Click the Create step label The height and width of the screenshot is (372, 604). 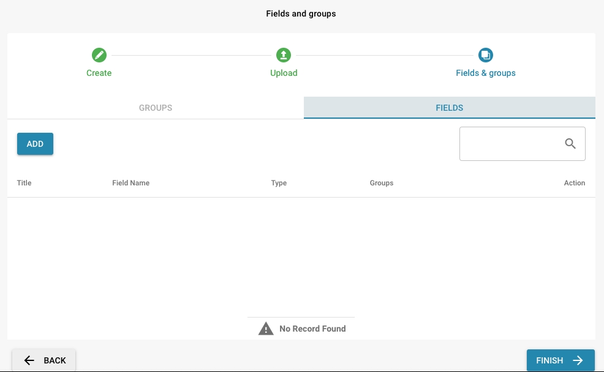(x=99, y=73)
